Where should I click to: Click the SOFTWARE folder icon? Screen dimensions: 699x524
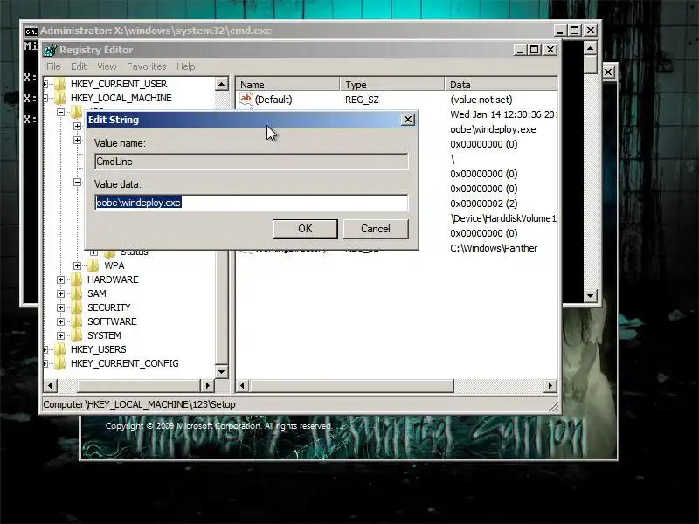click(76, 321)
